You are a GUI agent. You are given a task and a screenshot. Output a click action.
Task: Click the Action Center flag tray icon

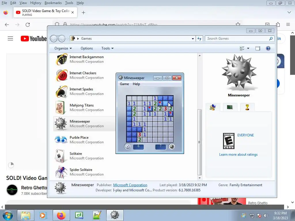[259, 215]
